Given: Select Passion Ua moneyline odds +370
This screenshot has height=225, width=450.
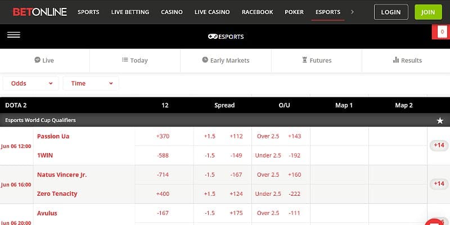Looking at the screenshot, I should coord(163,136).
